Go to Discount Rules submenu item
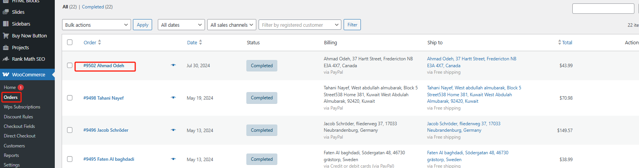 click(18, 117)
